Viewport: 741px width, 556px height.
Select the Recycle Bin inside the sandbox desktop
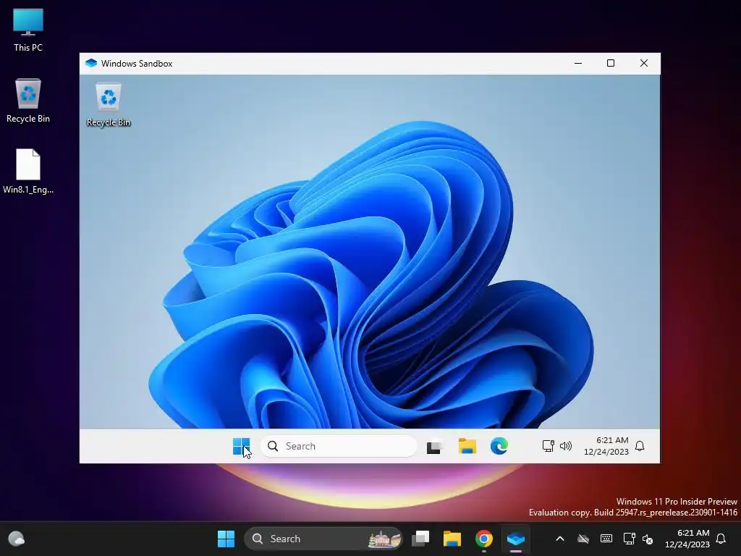click(109, 105)
